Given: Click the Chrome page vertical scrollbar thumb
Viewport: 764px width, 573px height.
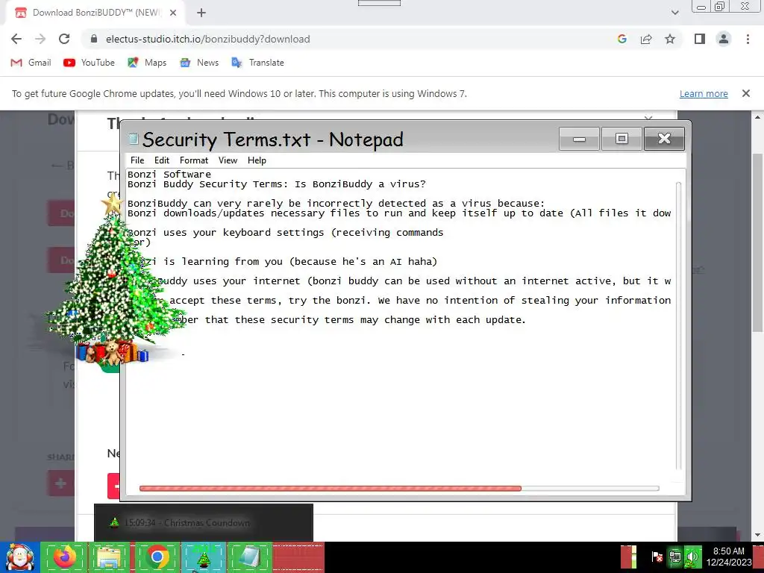Looking at the screenshot, I should (758, 242).
